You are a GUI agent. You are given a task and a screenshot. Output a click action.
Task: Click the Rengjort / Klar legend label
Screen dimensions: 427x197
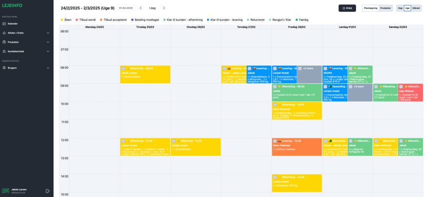[281, 20]
